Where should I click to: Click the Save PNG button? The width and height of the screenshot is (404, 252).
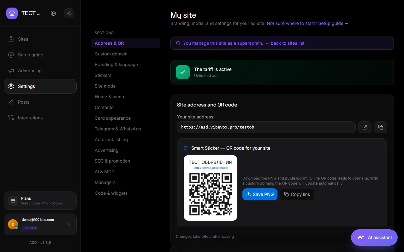pyautogui.click(x=260, y=194)
